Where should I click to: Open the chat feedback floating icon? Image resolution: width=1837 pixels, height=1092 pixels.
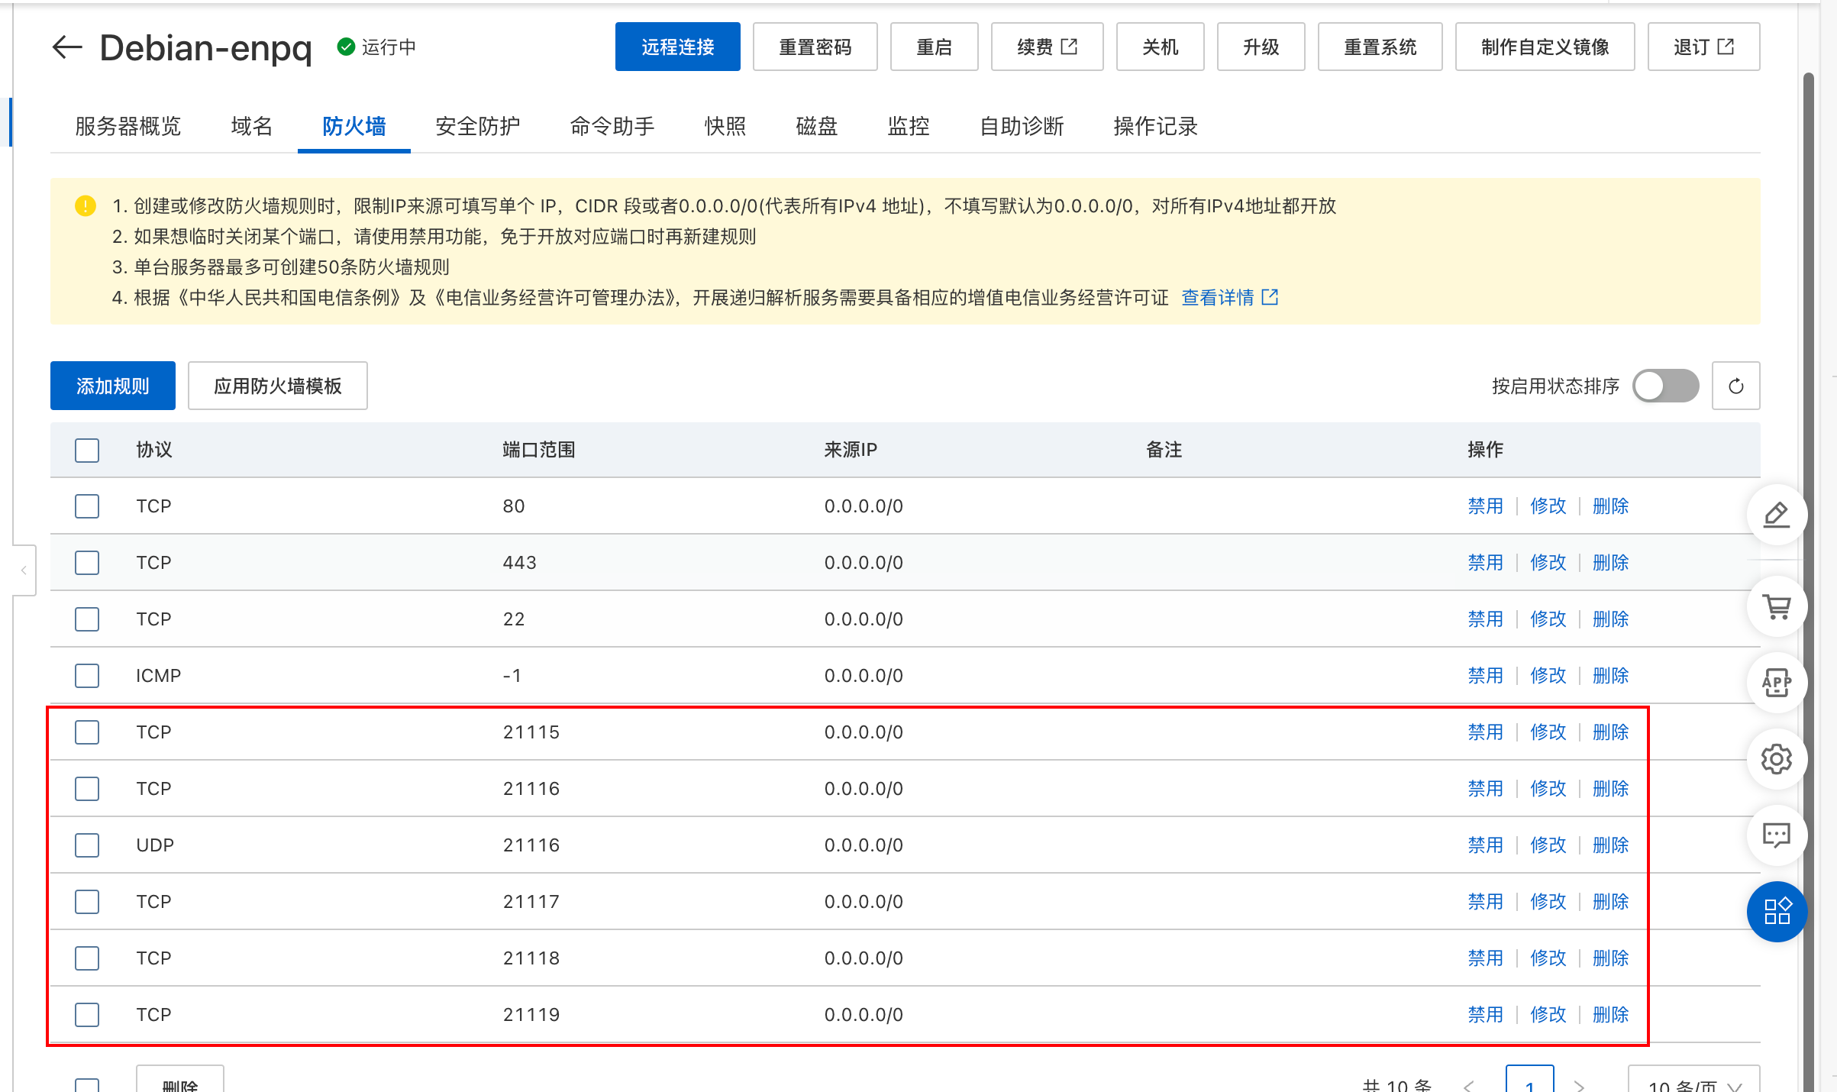pos(1777,835)
